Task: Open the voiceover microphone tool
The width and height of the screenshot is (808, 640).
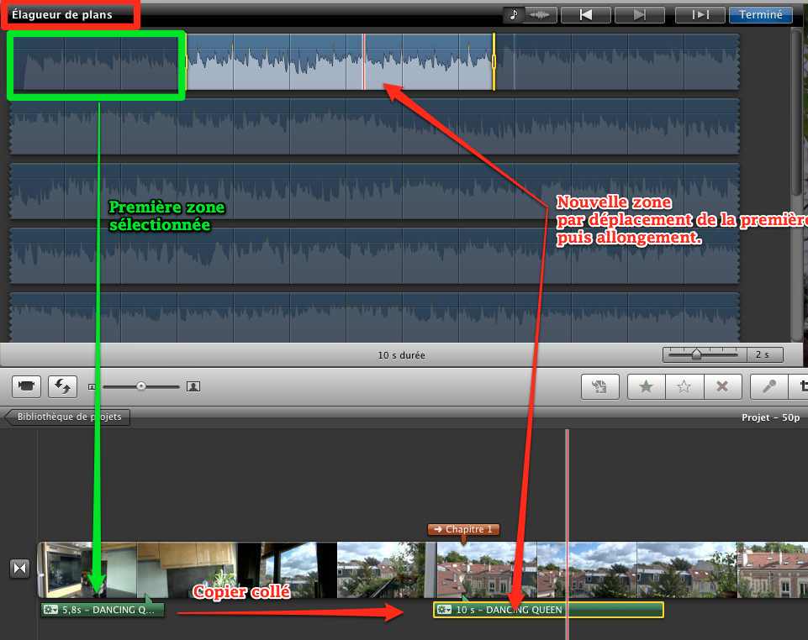Action: click(x=768, y=386)
